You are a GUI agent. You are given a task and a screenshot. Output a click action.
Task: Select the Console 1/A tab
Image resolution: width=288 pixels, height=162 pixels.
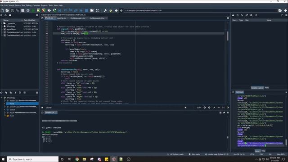(51, 112)
